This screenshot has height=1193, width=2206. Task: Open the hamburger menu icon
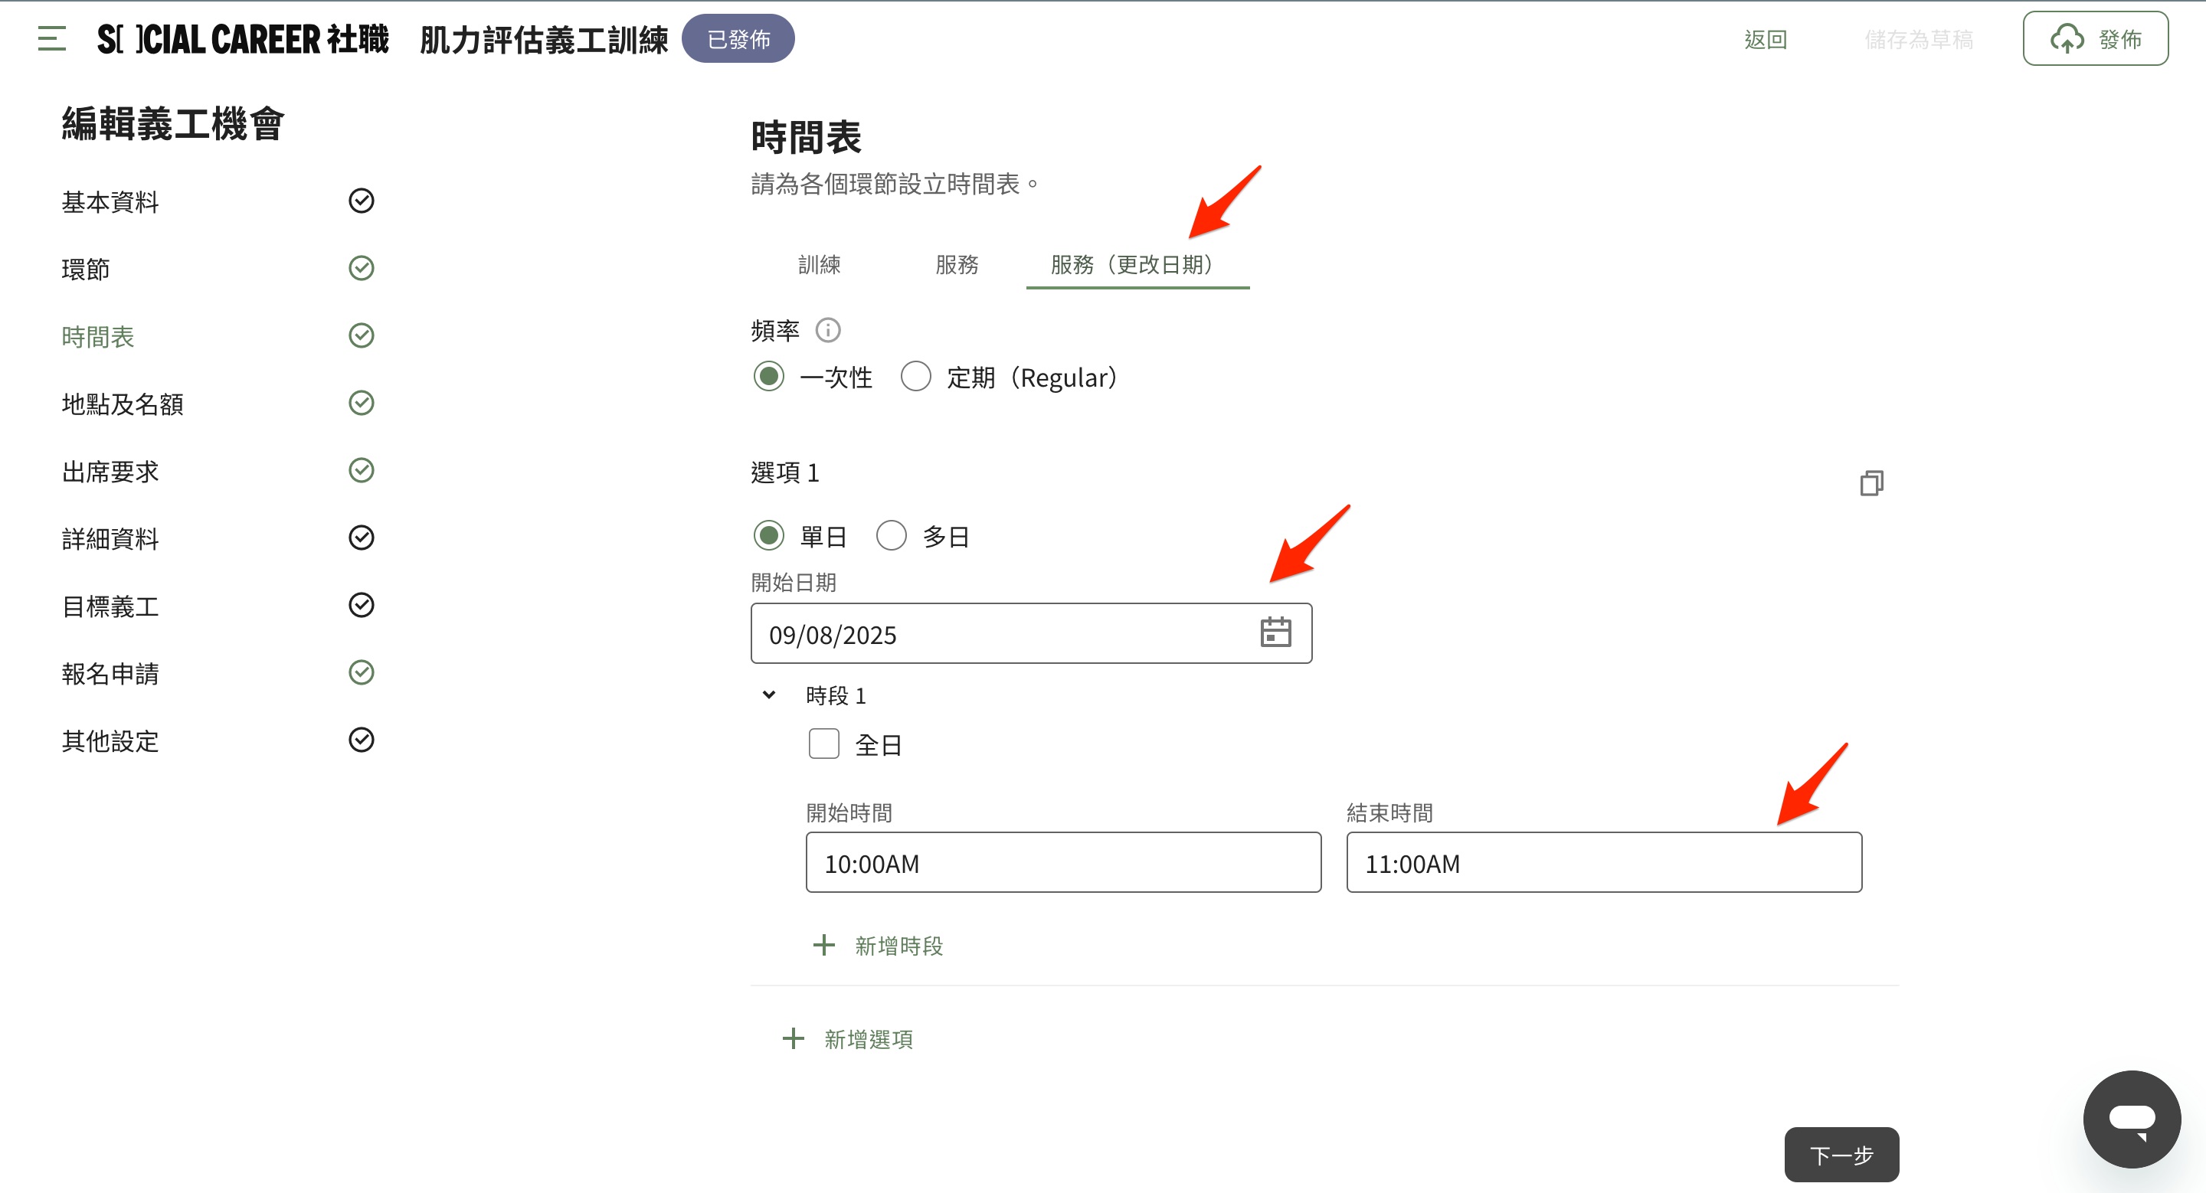point(51,38)
